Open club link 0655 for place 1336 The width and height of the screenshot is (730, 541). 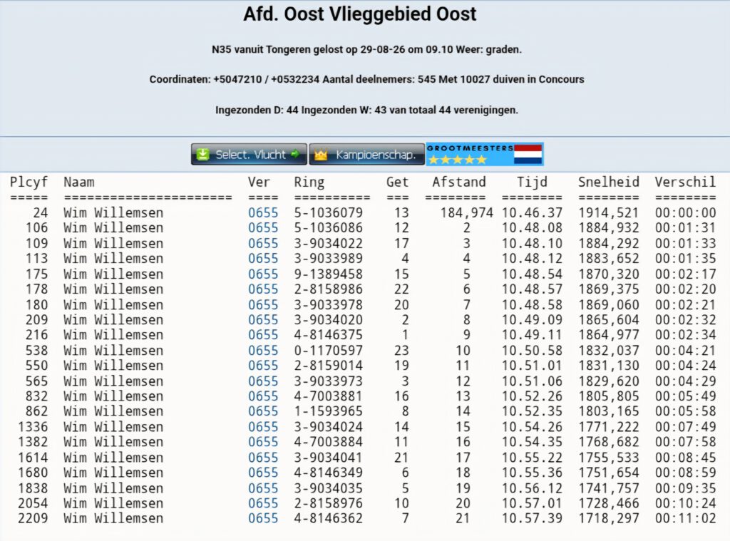(263, 426)
